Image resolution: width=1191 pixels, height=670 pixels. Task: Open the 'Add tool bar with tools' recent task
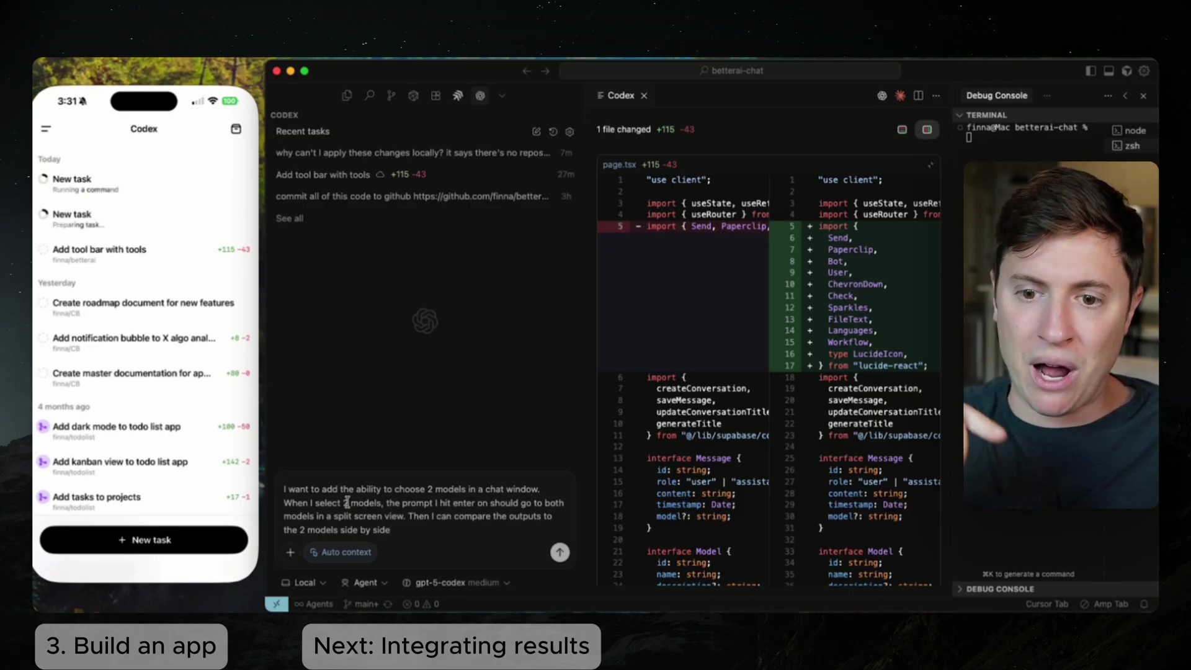[424, 174]
